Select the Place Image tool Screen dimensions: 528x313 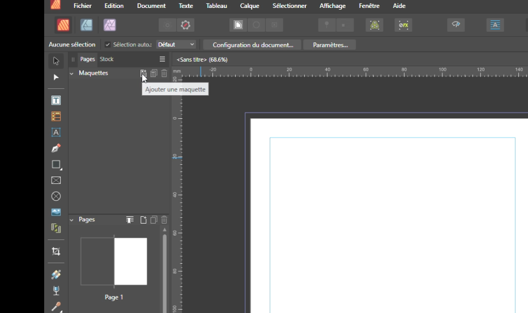point(56,212)
